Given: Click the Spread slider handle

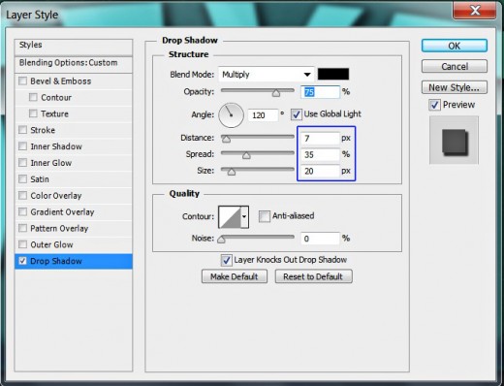Looking at the screenshot, I should click(246, 155).
